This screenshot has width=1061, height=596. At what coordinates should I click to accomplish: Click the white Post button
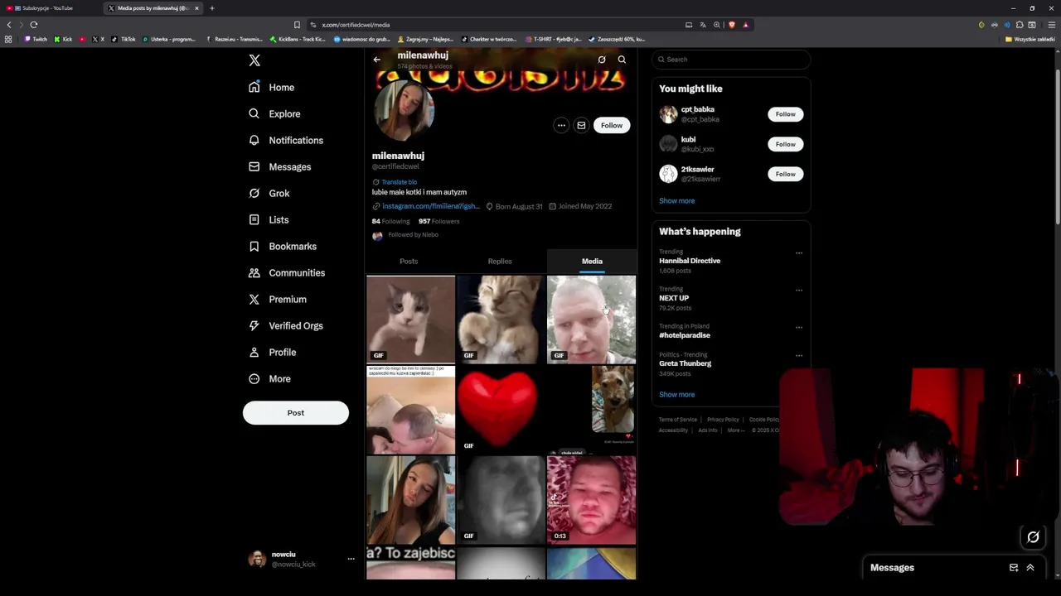tap(296, 412)
